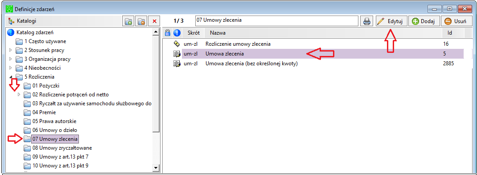Expand the 3 Organizacja pracy folder
477x175 pixels.
point(11,59)
